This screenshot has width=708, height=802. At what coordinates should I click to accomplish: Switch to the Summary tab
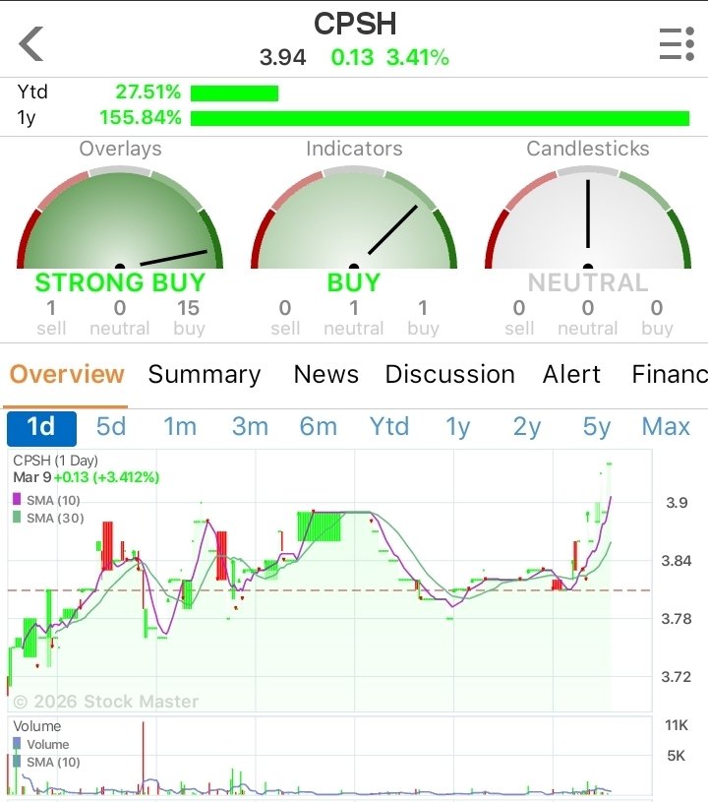click(205, 374)
